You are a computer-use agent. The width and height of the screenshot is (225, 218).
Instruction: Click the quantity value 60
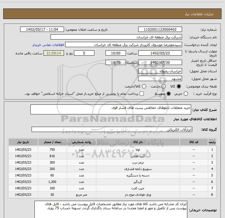(x=52, y=176)
